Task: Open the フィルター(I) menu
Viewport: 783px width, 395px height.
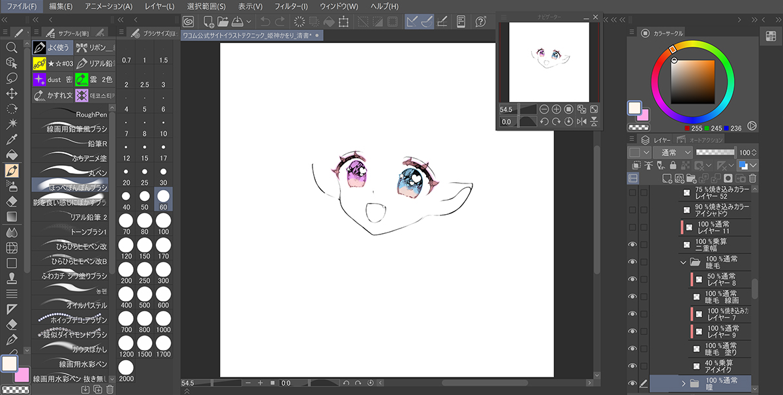Action: coord(291,6)
